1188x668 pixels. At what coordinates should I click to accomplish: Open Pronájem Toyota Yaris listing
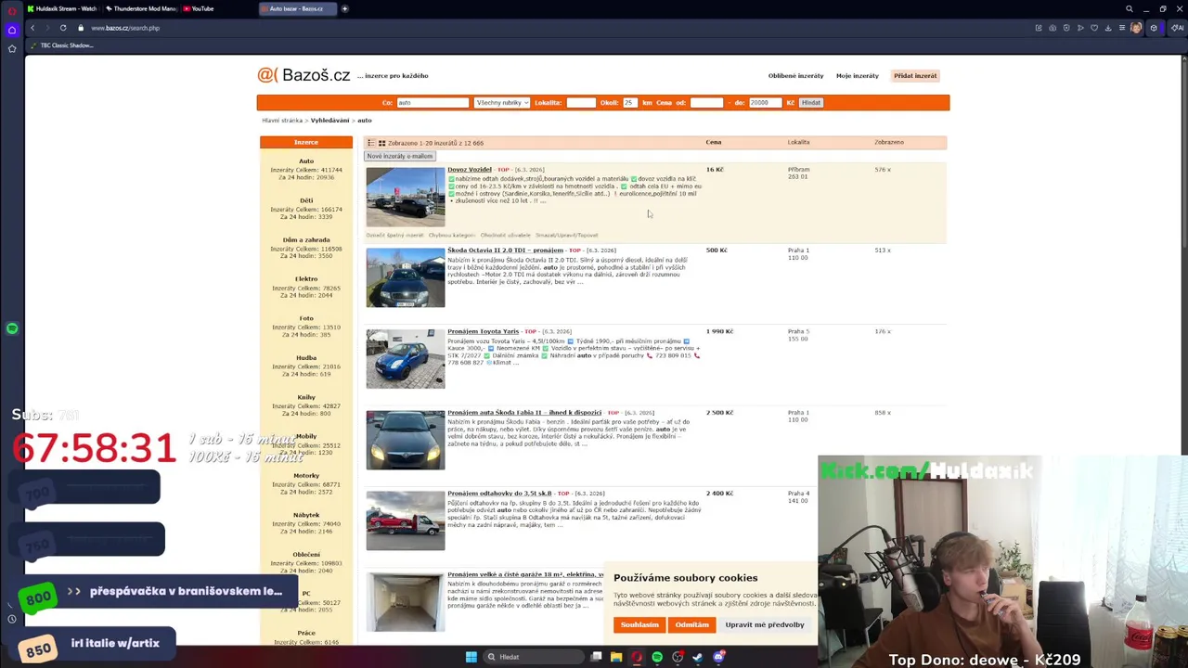pyautogui.click(x=483, y=331)
